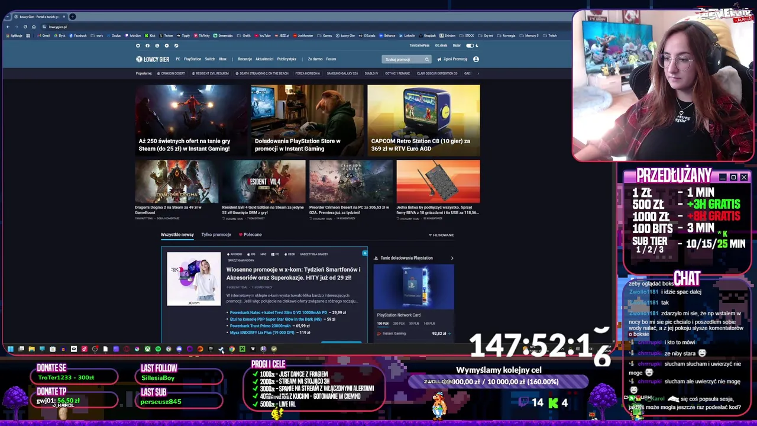Open Xbox app from the taskbar

[147, 349]
